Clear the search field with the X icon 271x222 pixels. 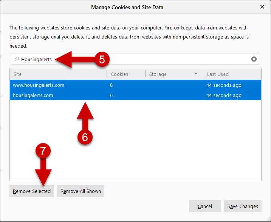pos(254,59)
